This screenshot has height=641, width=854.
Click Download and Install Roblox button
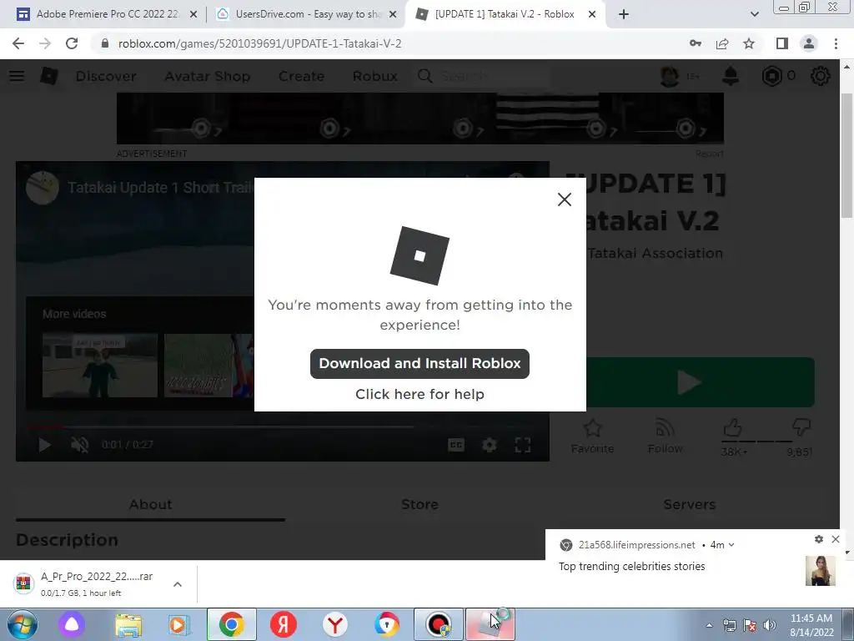(419, 364)
